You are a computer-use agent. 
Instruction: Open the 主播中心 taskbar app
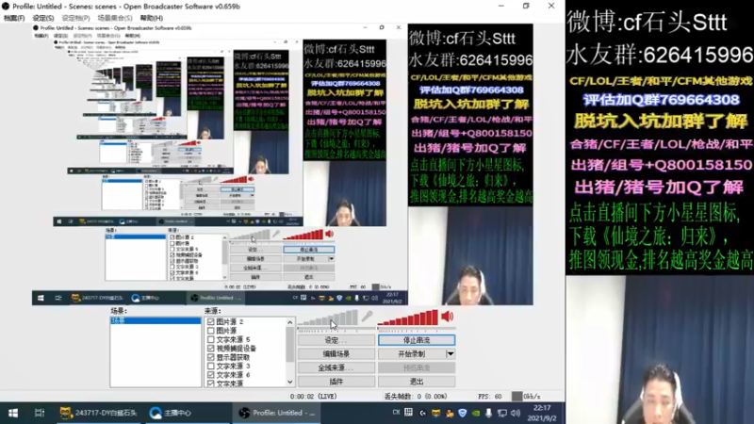pyautogui.click(x=171, y=413)
